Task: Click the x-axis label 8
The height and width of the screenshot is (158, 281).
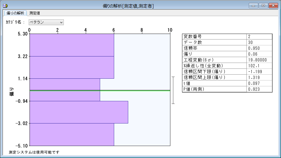Action: pos(142,30)
